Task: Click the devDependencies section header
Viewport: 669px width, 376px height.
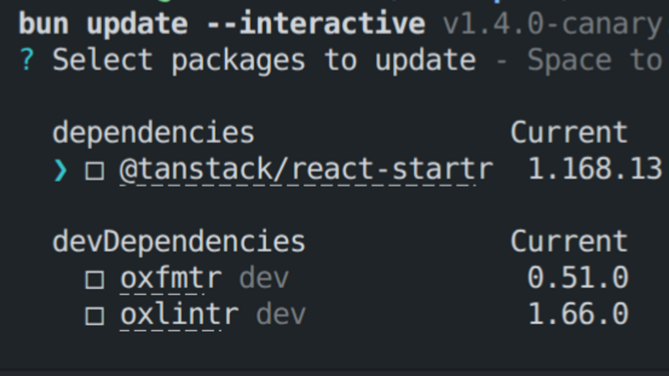Action: click(x=179, y=242)
